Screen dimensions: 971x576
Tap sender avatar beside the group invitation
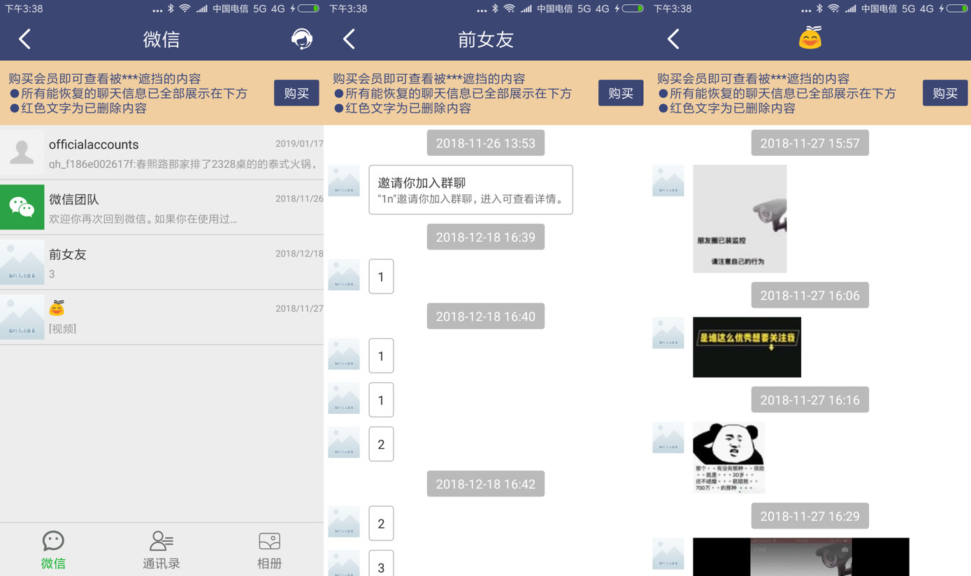(344, 181)
